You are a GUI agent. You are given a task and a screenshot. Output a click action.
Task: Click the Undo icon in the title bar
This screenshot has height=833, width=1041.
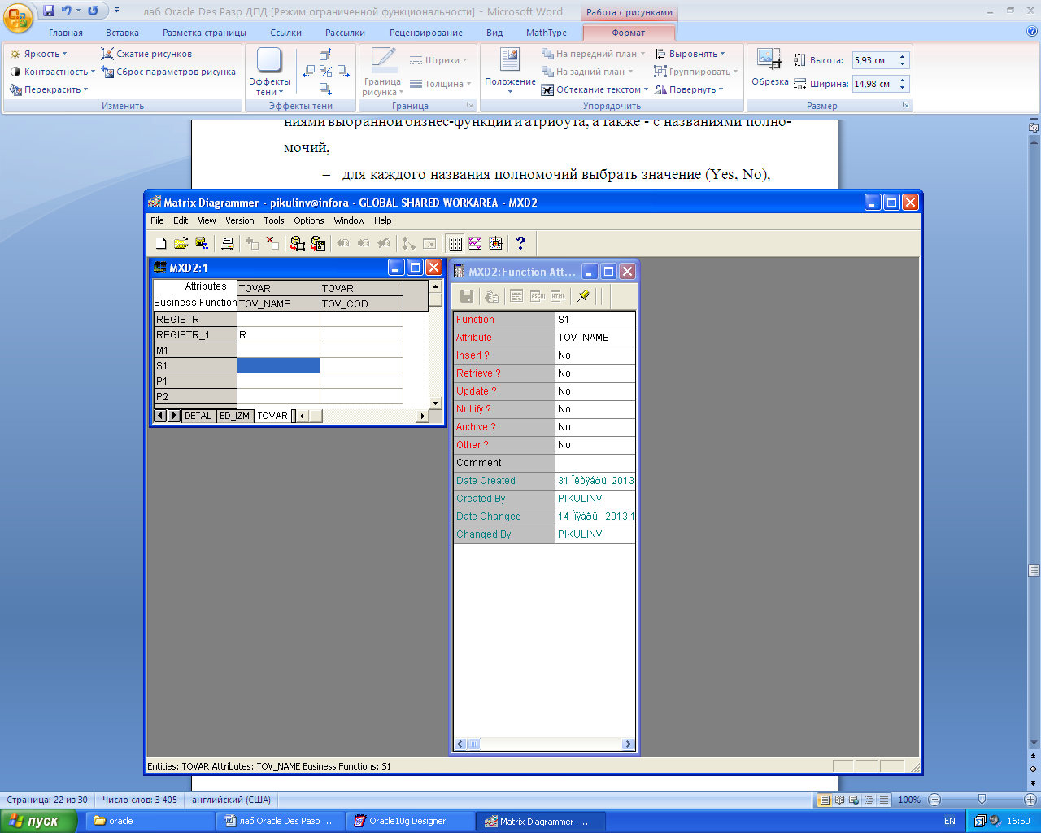tap(66, 11)
